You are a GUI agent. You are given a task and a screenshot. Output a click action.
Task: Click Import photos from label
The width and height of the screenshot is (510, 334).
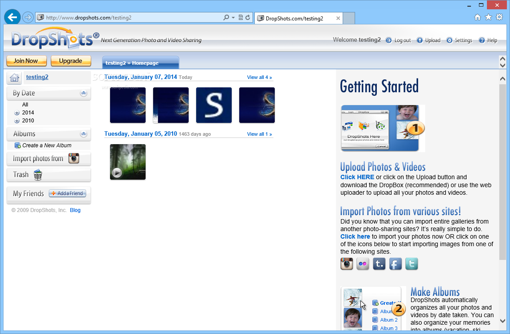click(x=38, y=158)
